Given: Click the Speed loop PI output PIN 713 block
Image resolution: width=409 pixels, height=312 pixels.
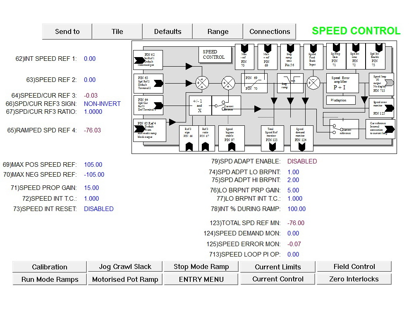Looking at the screenshot, I should click(381, 84).
